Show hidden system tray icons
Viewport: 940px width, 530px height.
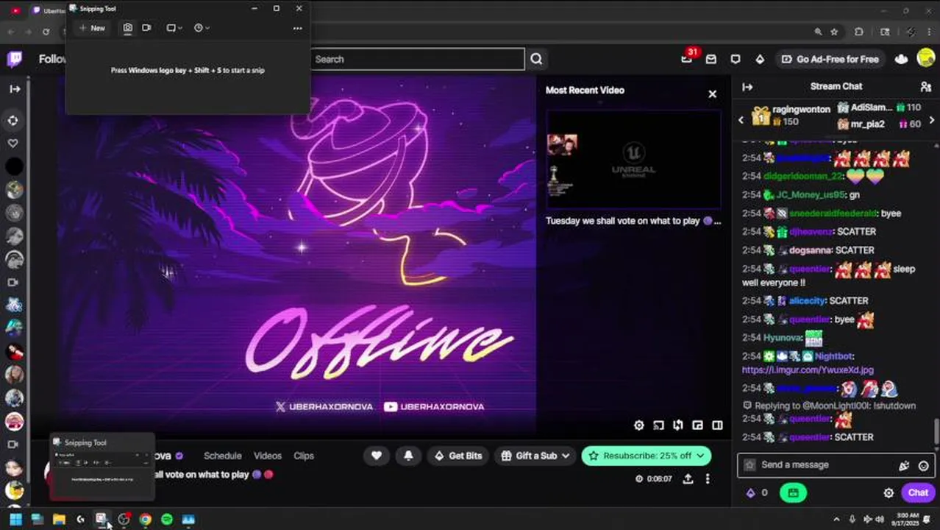click(x=836, y=520)
